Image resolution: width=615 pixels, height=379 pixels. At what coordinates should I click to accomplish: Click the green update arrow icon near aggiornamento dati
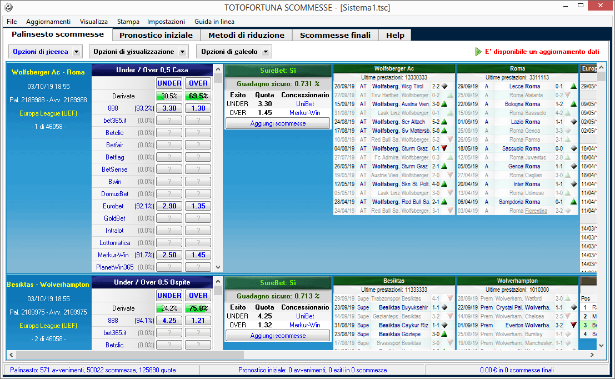tap(478, 51)
